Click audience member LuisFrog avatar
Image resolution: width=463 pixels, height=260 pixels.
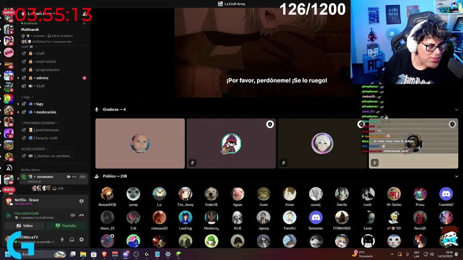[x=186, y=218]
